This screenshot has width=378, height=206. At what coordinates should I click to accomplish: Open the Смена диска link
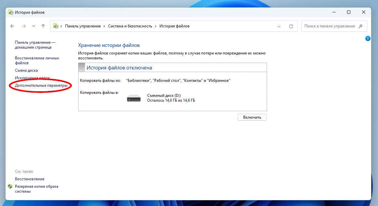click(x=26, y=70)
